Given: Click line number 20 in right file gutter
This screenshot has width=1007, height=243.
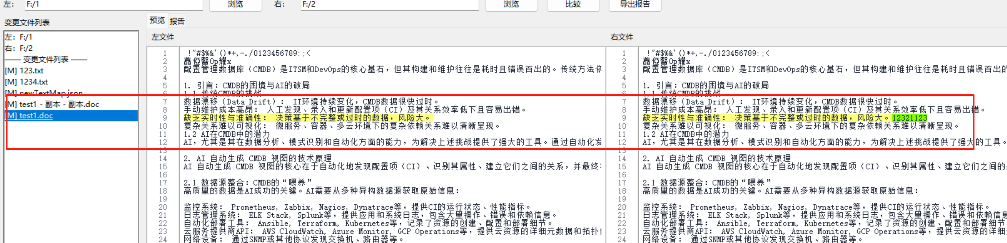Looking at the screenshot, I should 622,207.
